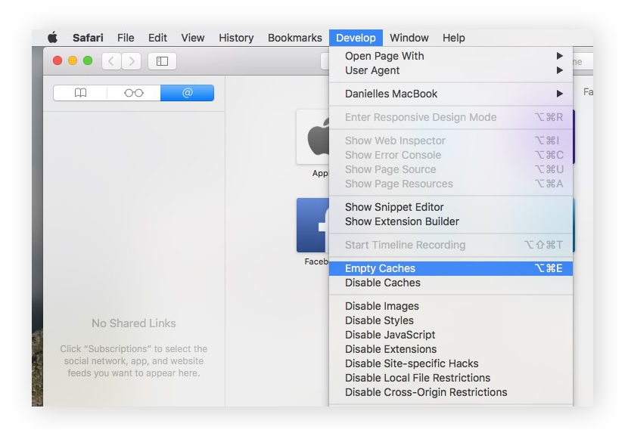Open the Reading List glasses icon

point(133,92)
